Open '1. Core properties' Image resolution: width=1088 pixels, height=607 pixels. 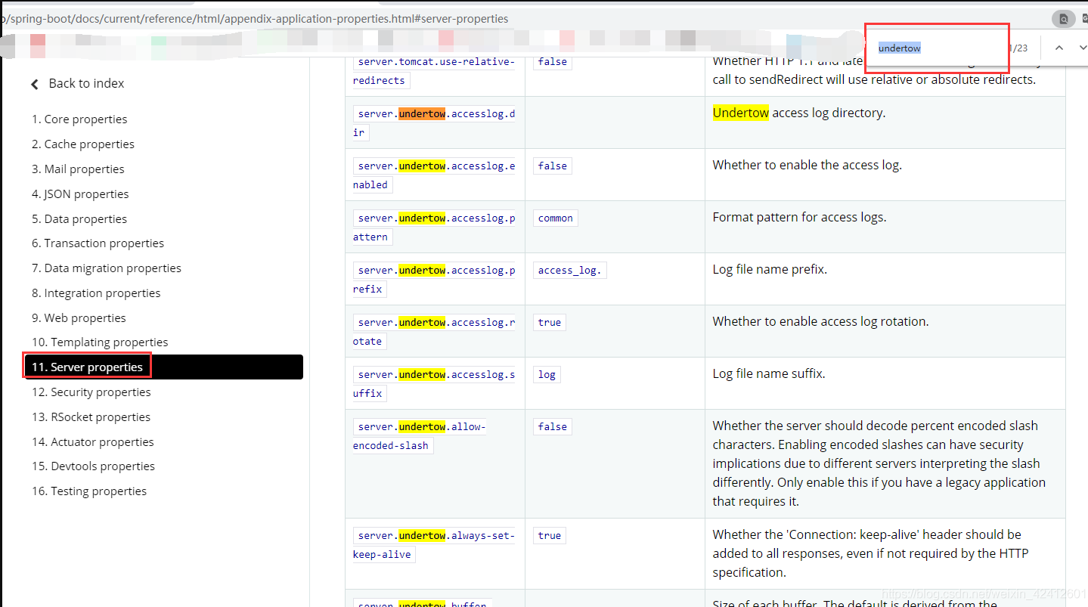(x=79, y=119)
